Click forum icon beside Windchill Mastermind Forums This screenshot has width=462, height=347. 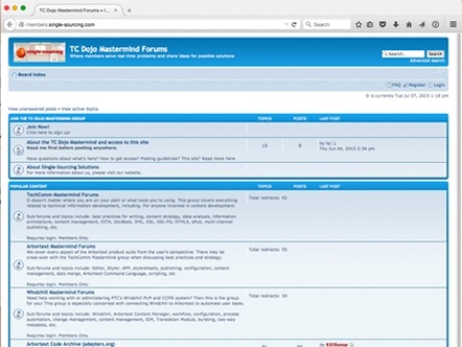(x=18, y=313)
